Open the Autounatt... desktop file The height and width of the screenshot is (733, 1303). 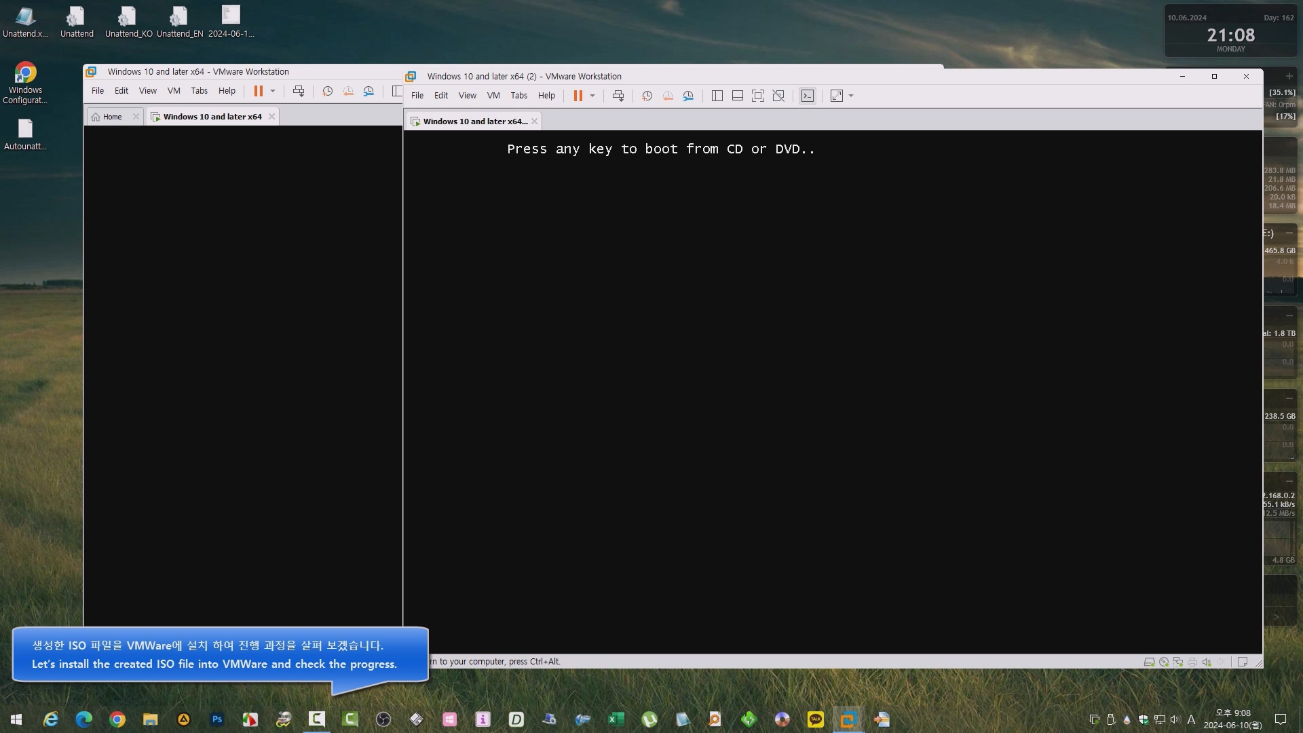pos(25,134)
